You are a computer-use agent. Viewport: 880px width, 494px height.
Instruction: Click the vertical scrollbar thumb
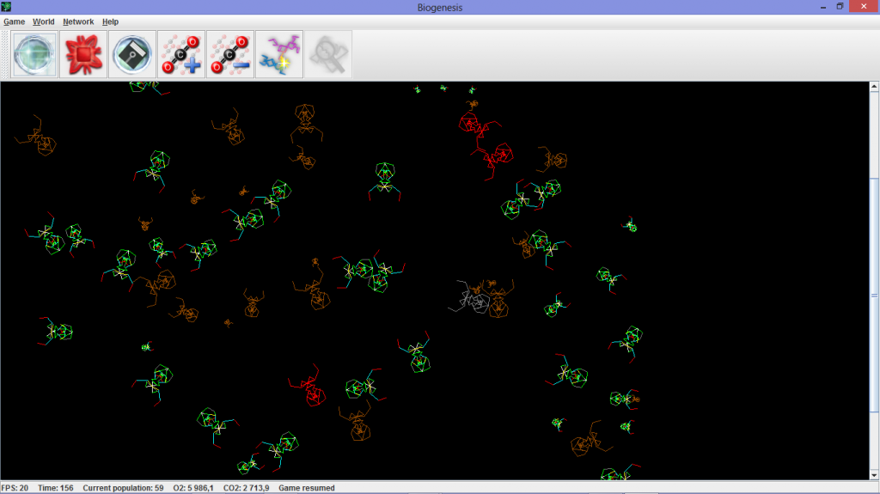click(874, 296)
